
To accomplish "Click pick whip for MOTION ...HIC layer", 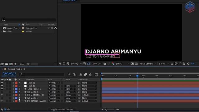I will [x=79, y=95].
